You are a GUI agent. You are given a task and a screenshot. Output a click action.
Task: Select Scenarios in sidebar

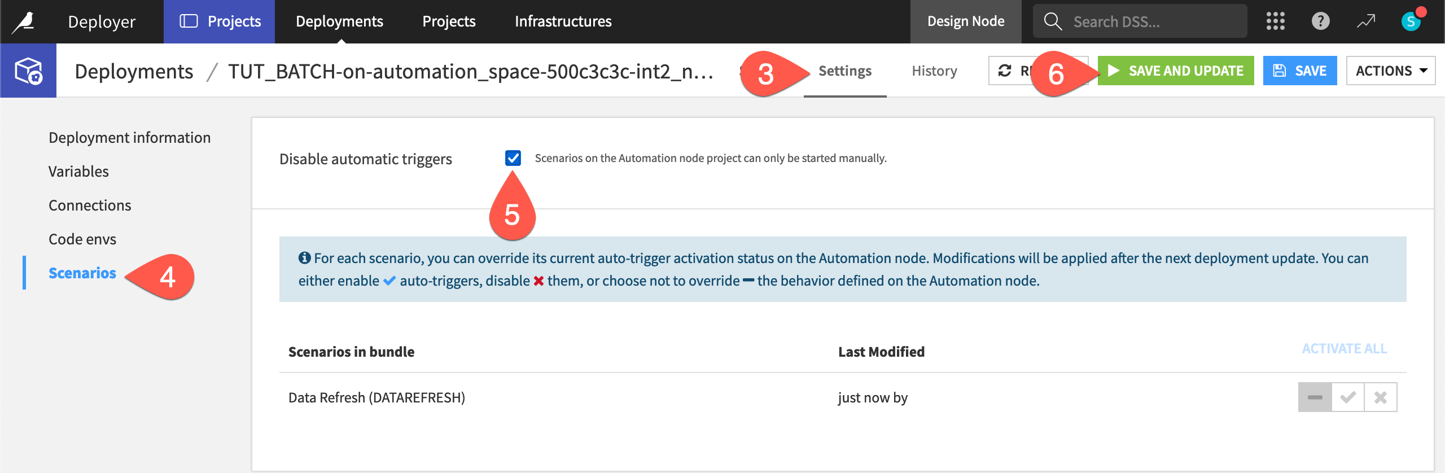(x=82, y=273)
